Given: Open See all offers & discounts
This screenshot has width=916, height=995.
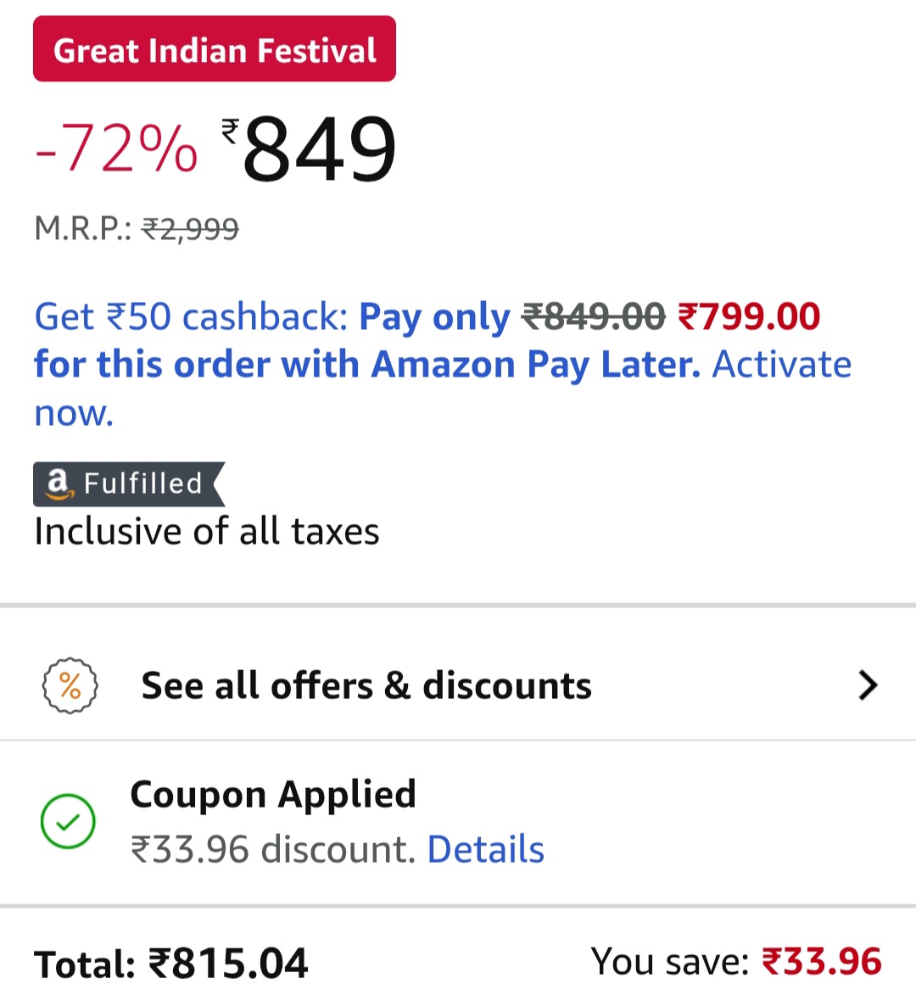Looking at the screenshot, I should coord(366,685).
